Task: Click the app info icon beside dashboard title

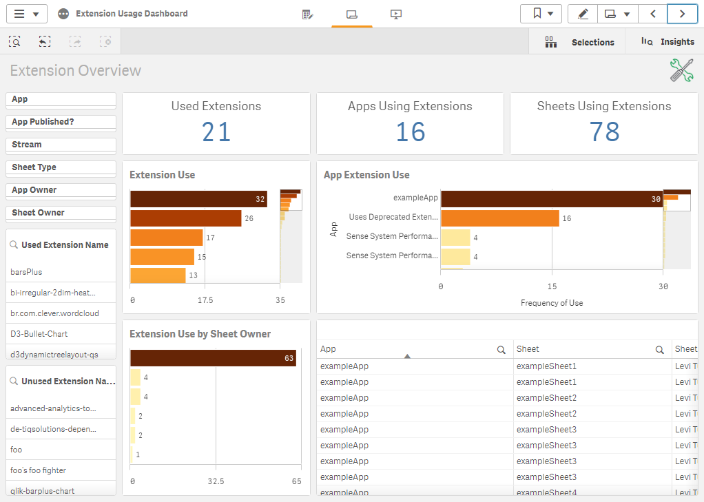Action: [63, 14]
